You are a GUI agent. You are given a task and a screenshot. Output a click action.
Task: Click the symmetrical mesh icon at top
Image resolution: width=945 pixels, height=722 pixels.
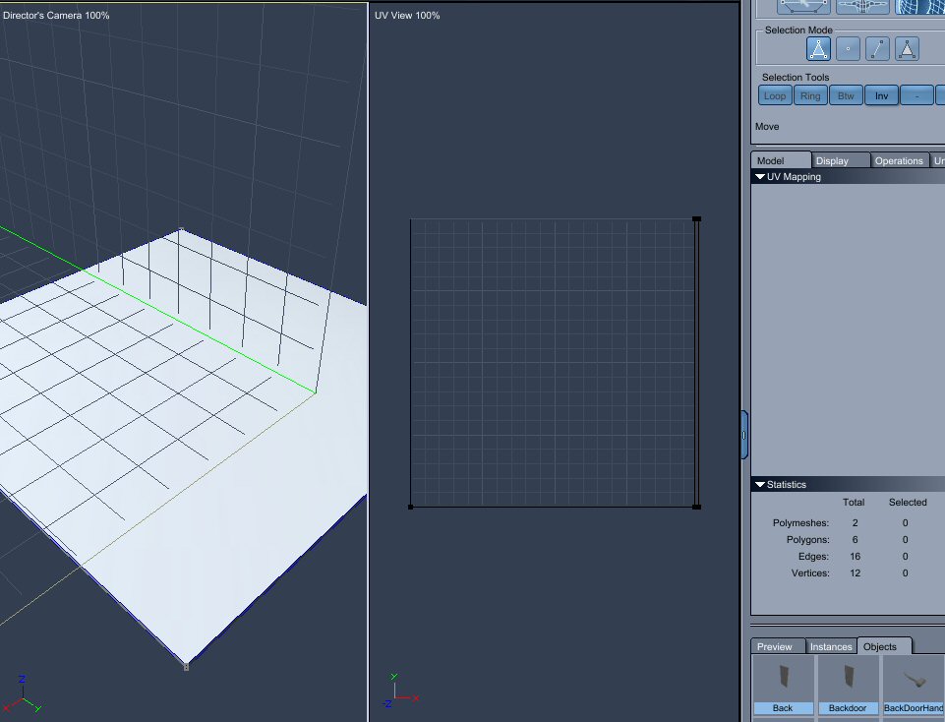pos(863,6)
